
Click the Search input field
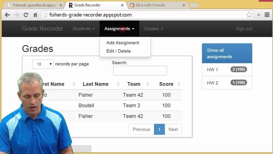pyautogui.click(x=140, y=71)
